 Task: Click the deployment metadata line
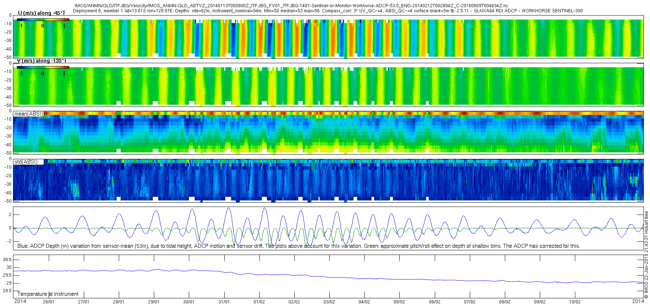(328, 11)
